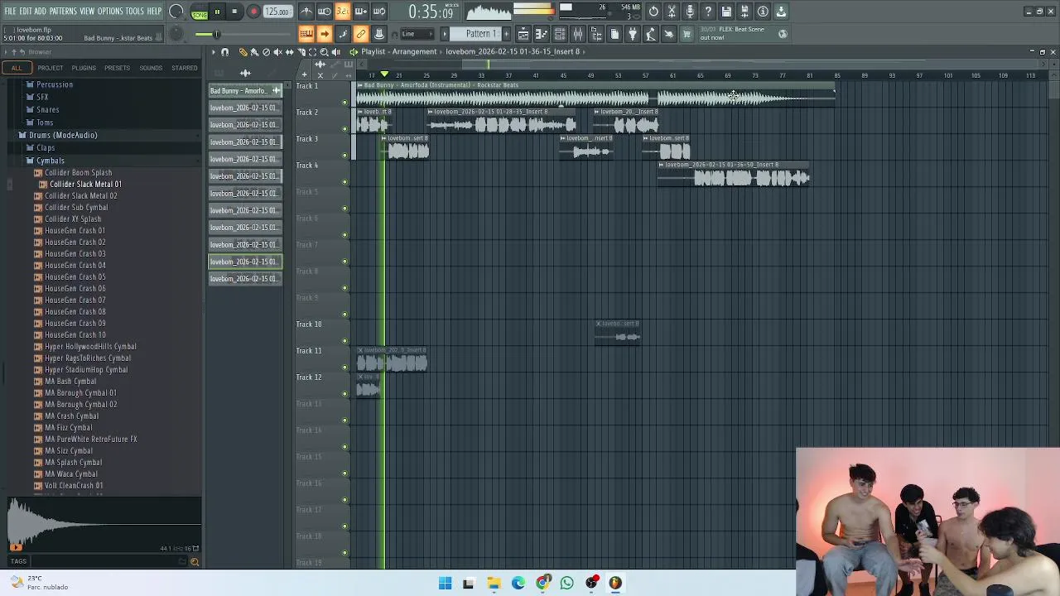
Task: Collapse the Cymbals folder
Action: pyautogui.click(x=50, y=161)
